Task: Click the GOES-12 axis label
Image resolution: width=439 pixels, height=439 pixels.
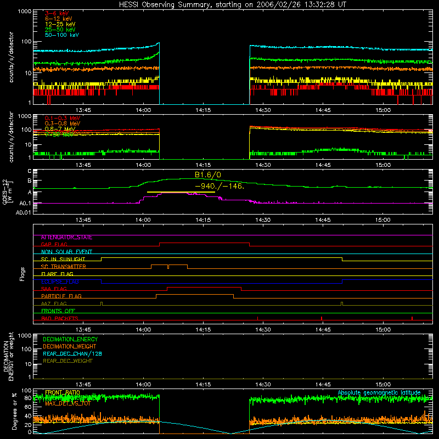Action: (7, 192)
